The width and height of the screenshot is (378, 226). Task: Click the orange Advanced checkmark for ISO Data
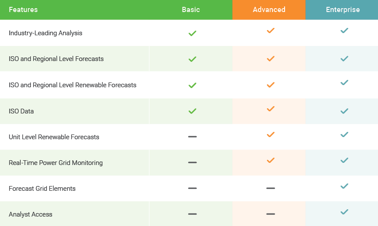click(270, 109)
